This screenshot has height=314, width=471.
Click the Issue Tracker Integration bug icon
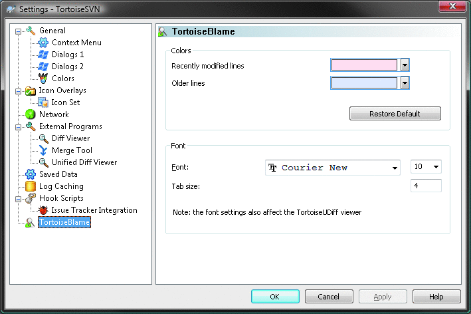coord(43,210)
